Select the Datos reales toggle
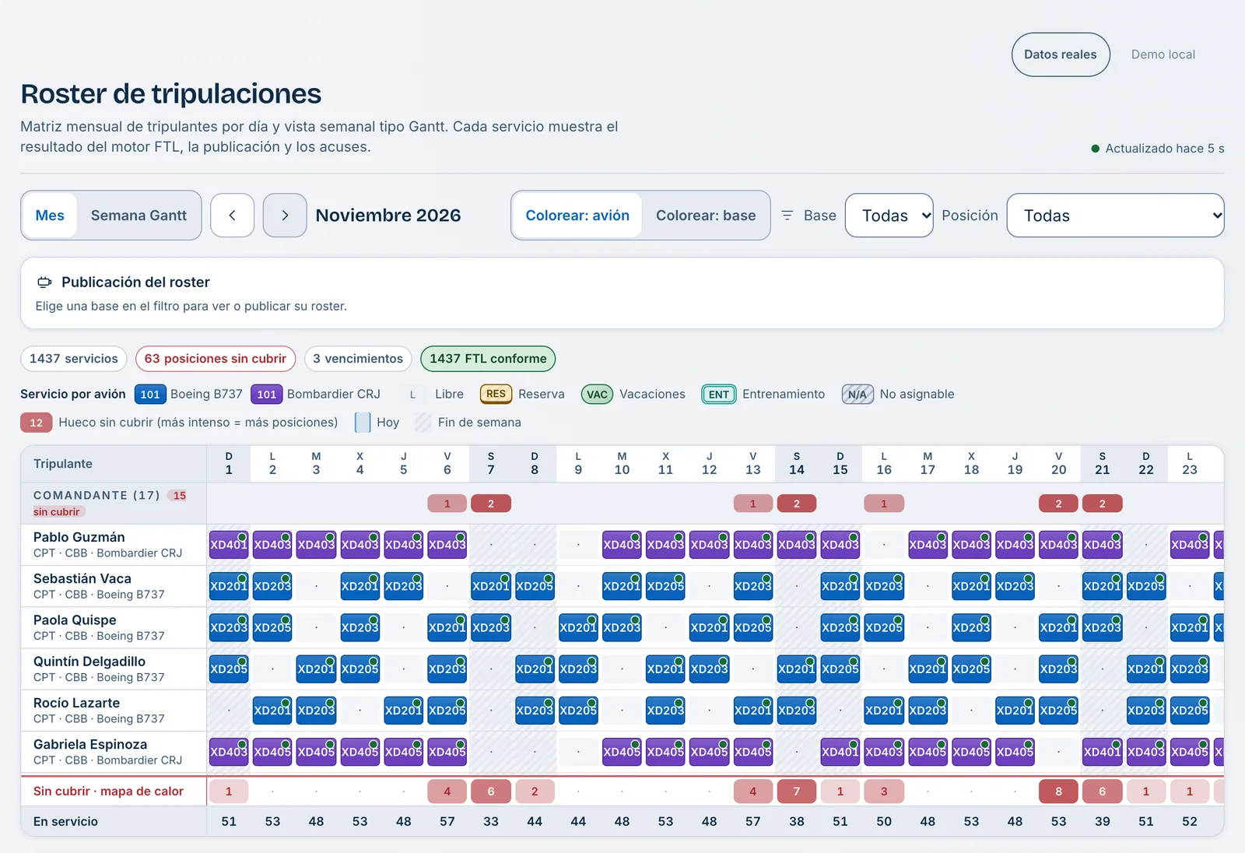The image size is (1245, 853). click(1061, 54)
